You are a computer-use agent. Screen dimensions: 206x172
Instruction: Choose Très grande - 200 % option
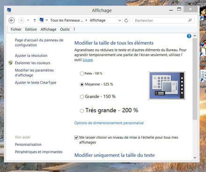pyautogui.click(x=82, y=111)
